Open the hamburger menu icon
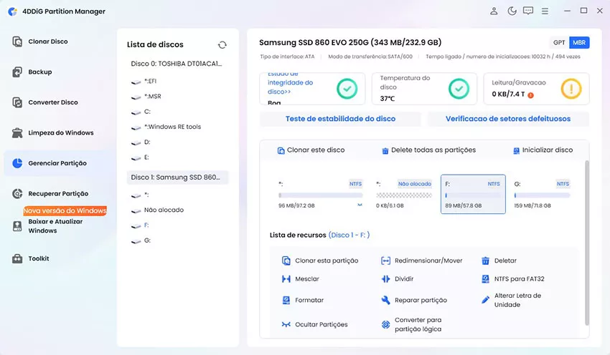This screenshot has width=610, height=355. (545, 11)
